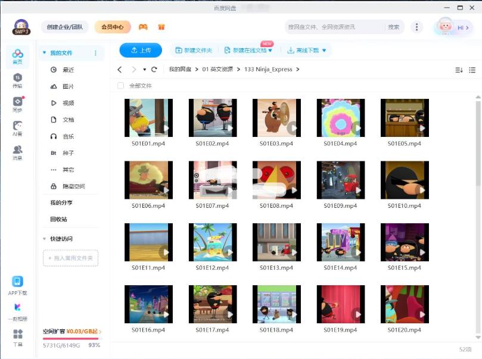Click the SVIP3 avatar badge
The height and width of the screenshot is (359, 482).
coord(21,27)
